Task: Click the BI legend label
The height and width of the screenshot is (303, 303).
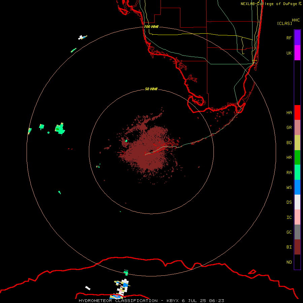Action: tap(289, 247)
